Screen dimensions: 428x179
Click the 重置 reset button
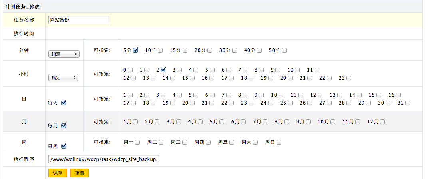pos(79,173)
